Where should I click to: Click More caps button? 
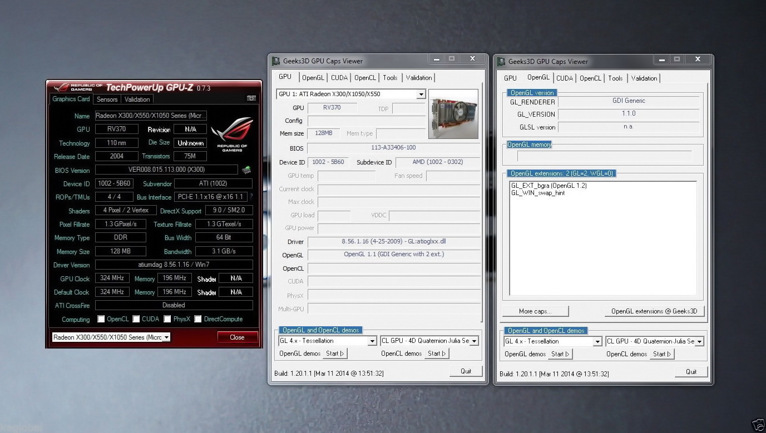pyautogui.click(x=535, y=311)
